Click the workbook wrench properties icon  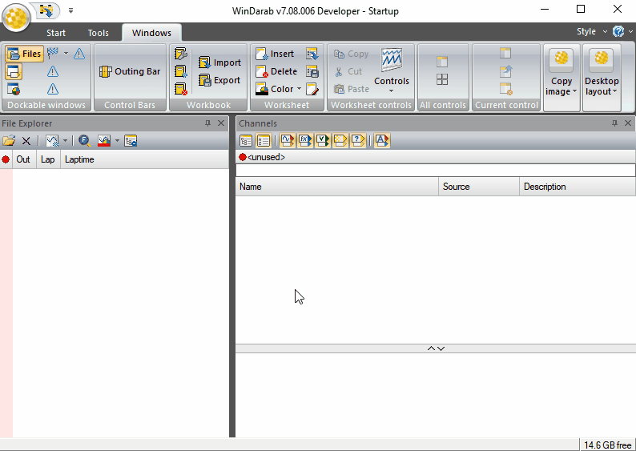[180, 54]
